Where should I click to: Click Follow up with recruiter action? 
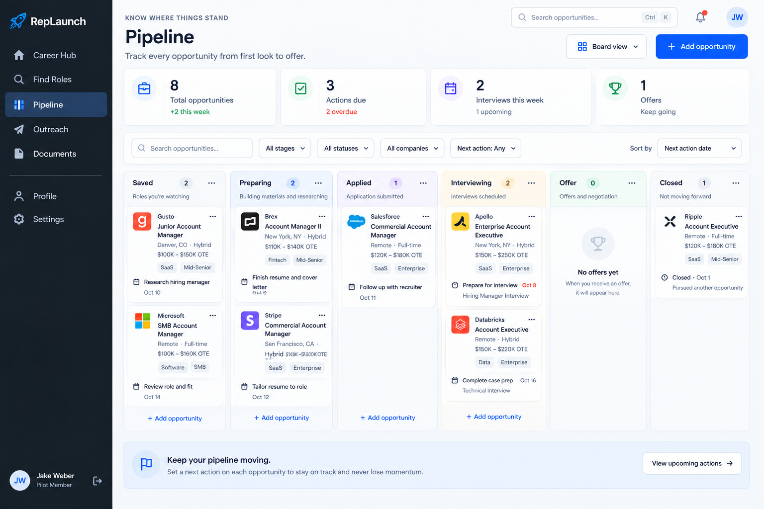(x=391, y=287)
